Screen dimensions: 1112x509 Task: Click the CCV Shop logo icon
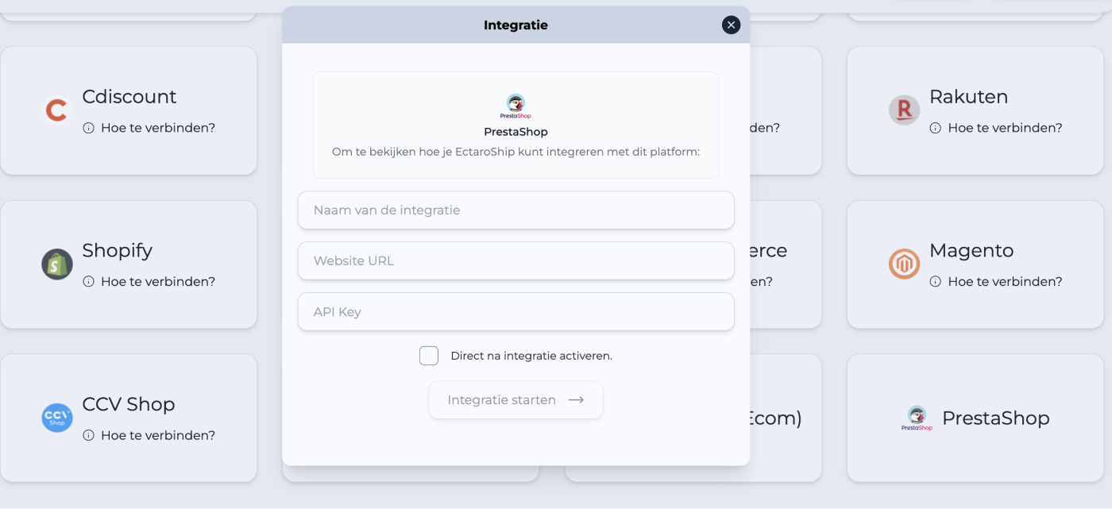pos(57,418)
